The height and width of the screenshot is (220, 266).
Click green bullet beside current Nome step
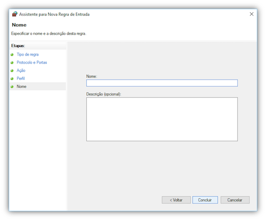coord(12,87)
